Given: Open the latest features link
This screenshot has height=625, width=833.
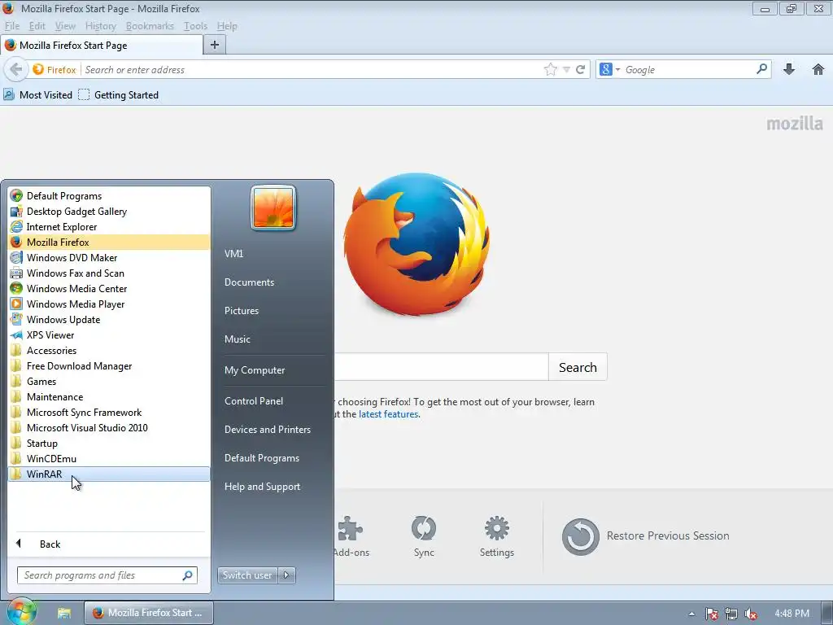Looking at the screenshot, I should 388,414.
